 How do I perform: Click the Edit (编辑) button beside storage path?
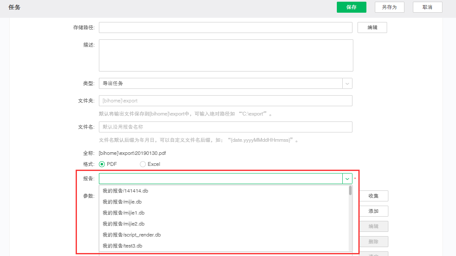tap(372, 28)
